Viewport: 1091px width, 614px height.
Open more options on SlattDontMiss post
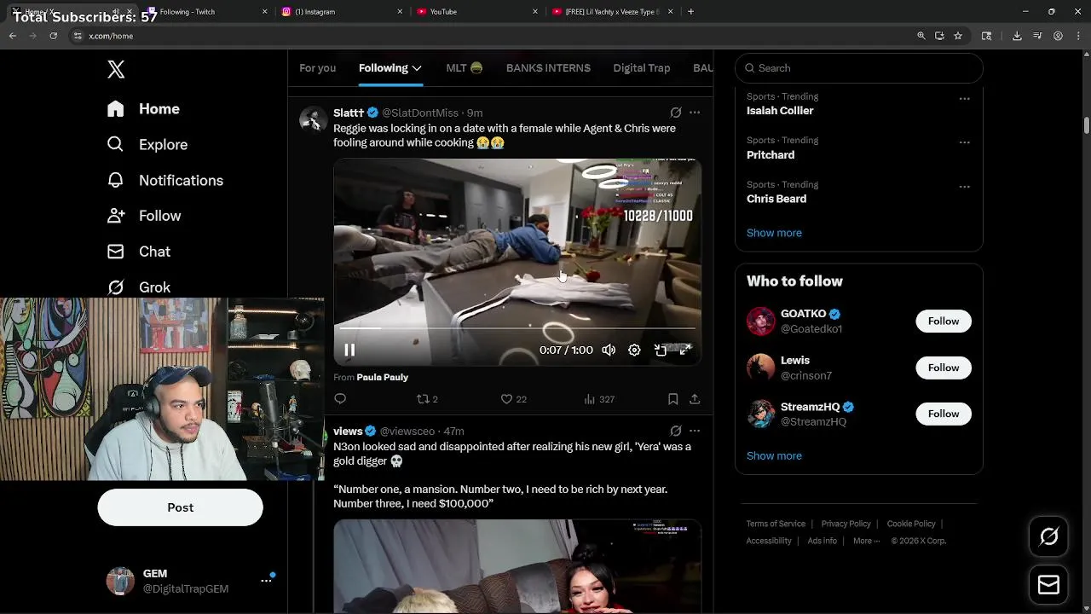point(695,113)
